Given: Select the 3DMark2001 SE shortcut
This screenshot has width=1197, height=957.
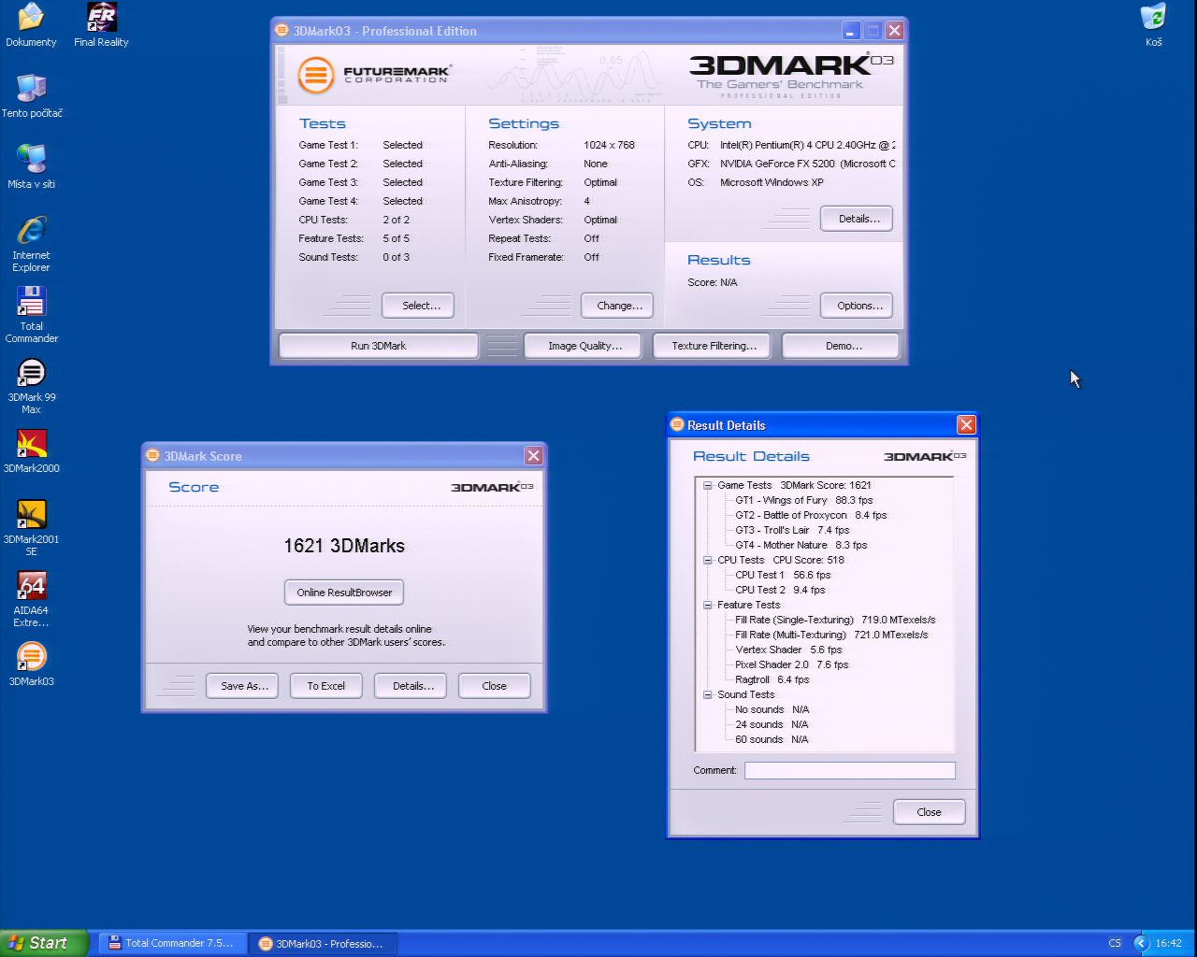Looking at the screenshot, I should (x=32, y=528).
